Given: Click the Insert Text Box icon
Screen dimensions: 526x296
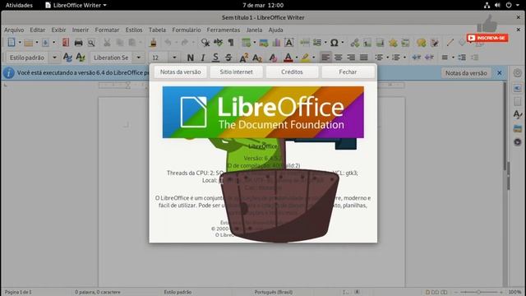Looking at the screenshot, I should 288,43.
